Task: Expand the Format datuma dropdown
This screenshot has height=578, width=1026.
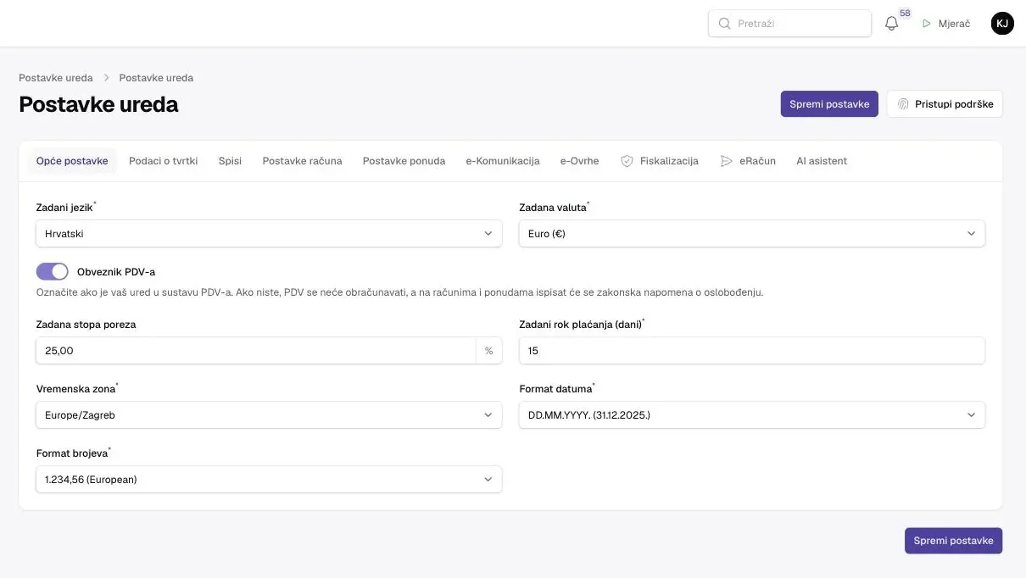Action: [752, 415]
